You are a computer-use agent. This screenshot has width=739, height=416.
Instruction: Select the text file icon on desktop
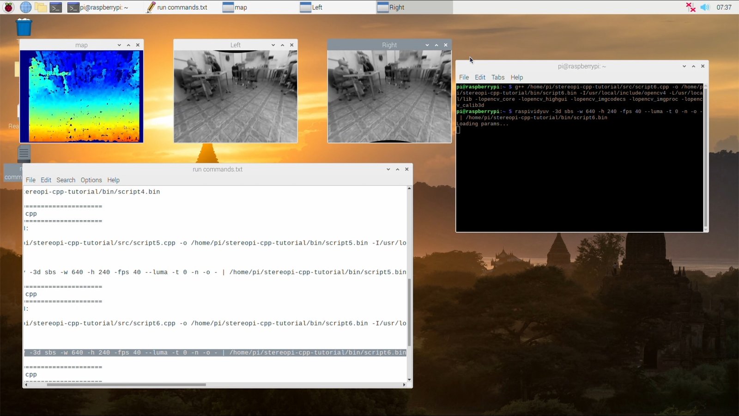point(24,153)
